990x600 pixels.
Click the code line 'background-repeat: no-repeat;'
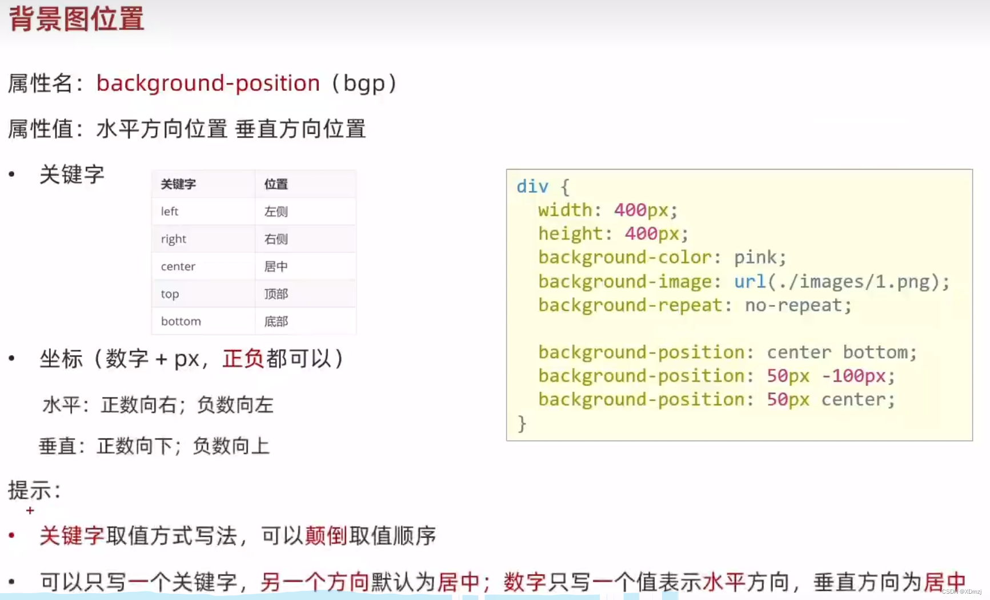(695, 305)
